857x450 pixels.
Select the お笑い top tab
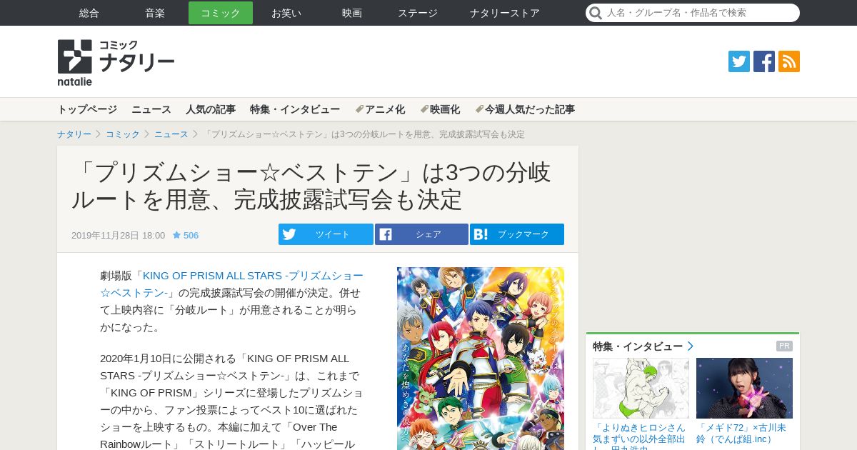(x=286, y=13)
